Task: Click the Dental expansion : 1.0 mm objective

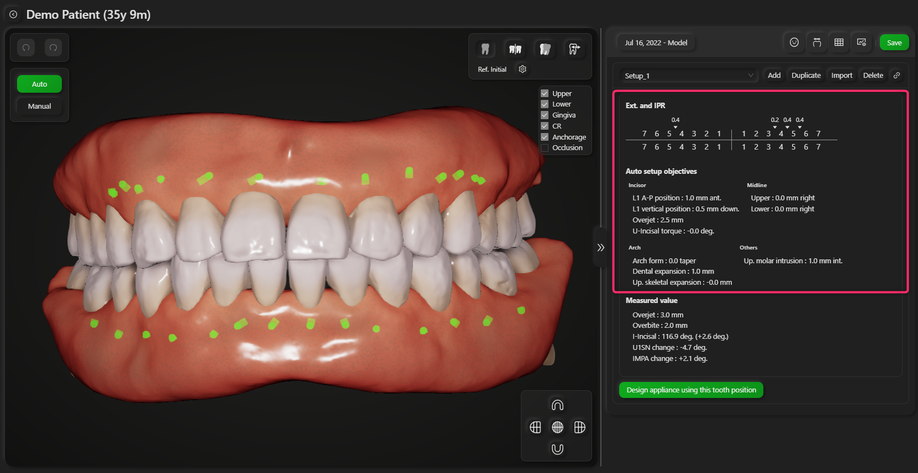Action: click(x=673, y=272)
